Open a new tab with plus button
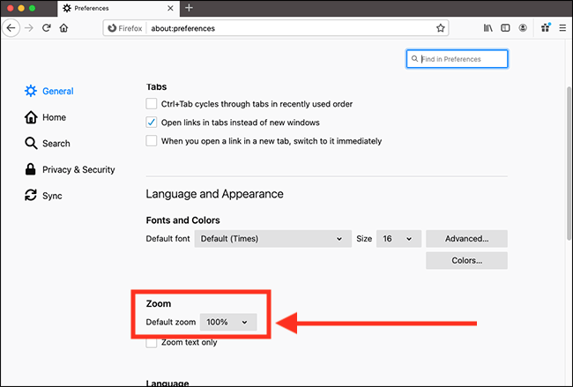 [189, 8]
